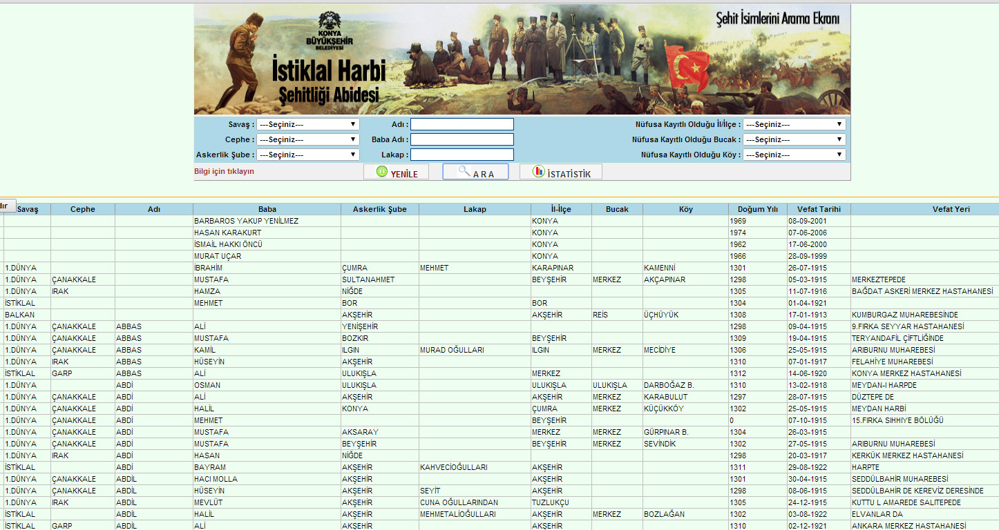Click the magnifying glass search icon
Screen dimensions: 999x530
point(464,170)
